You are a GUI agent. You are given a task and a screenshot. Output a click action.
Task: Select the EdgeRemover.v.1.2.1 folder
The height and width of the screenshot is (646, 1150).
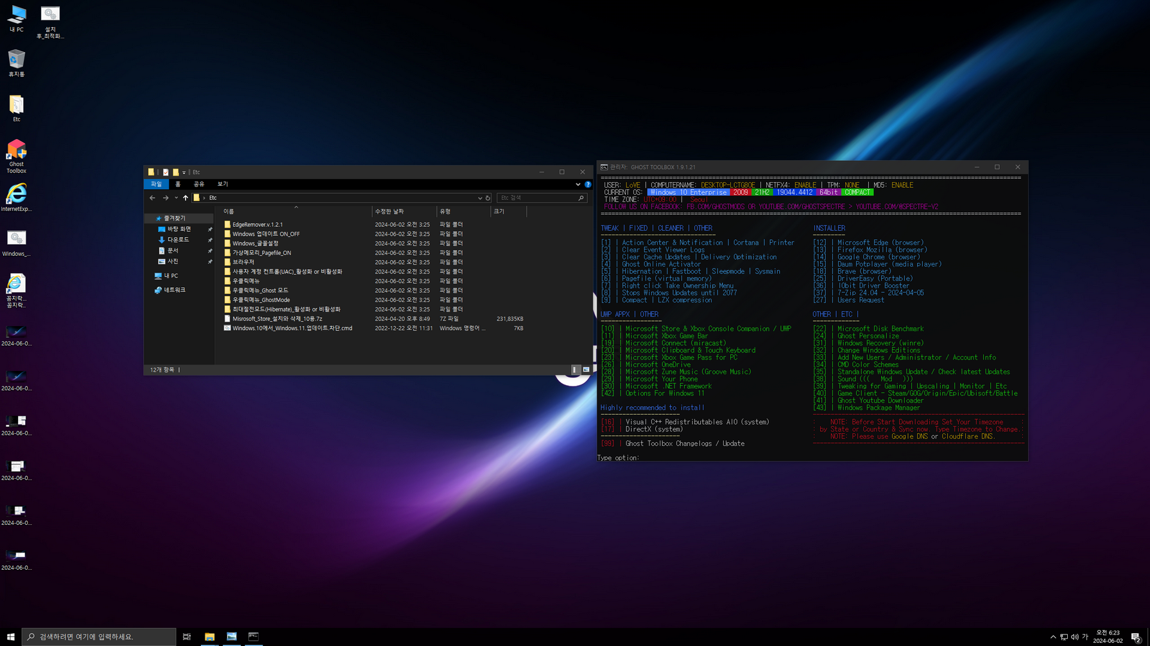(257, 225)
